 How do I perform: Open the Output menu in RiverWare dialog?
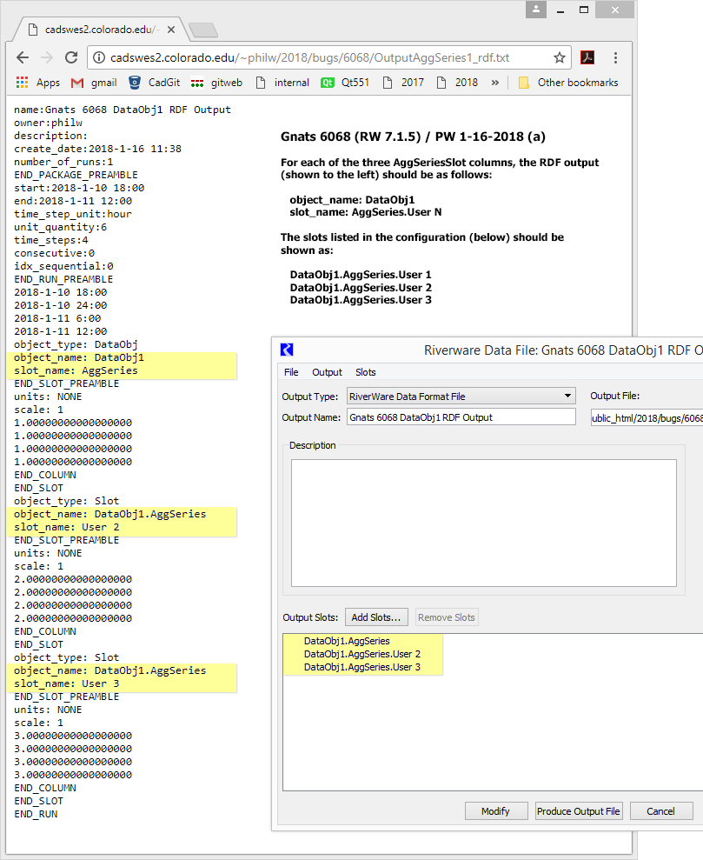[x=327, y=372]
